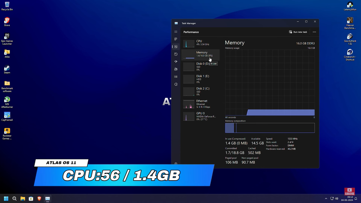The image size is (361, 203).
Task: Launch Brave browser from the taskbar
Action: click(x=39, y=199)
